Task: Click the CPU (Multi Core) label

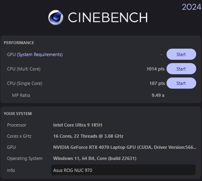Action: click(23, 69)
